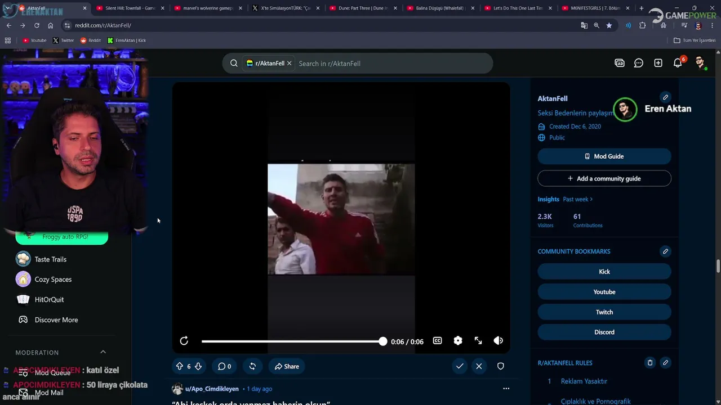Toggle closed captions on the video
The image size is (721, 405).
(437, 341)
